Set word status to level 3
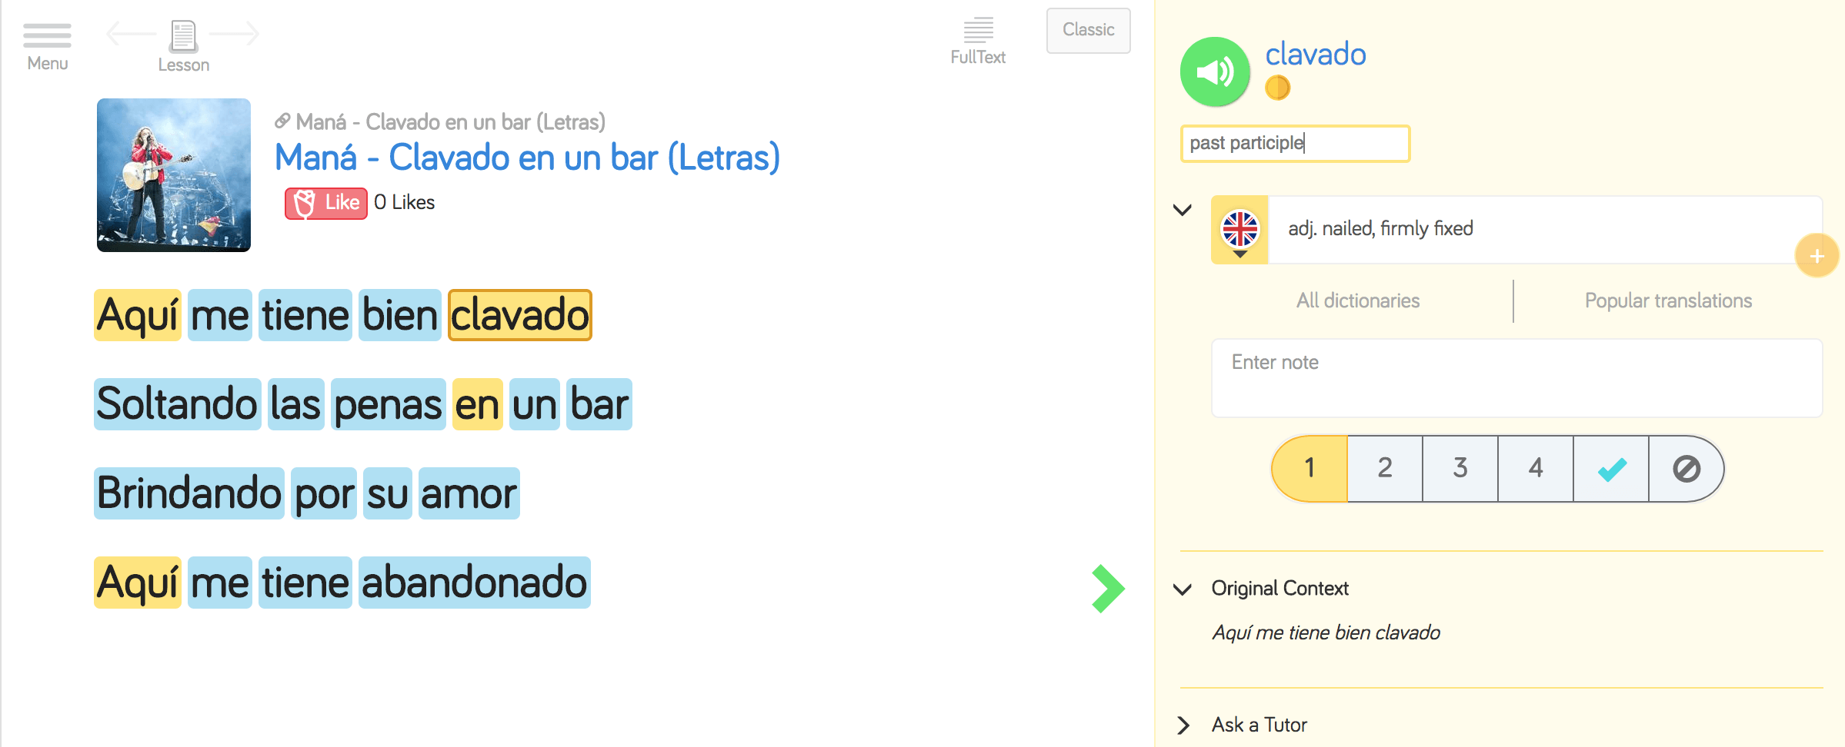This screenshot has width=1845, height=747. [1460, 468]
